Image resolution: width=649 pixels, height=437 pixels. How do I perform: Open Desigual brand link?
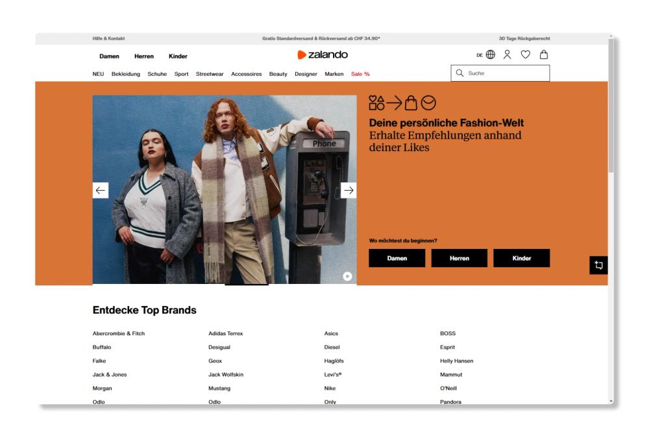219,347
